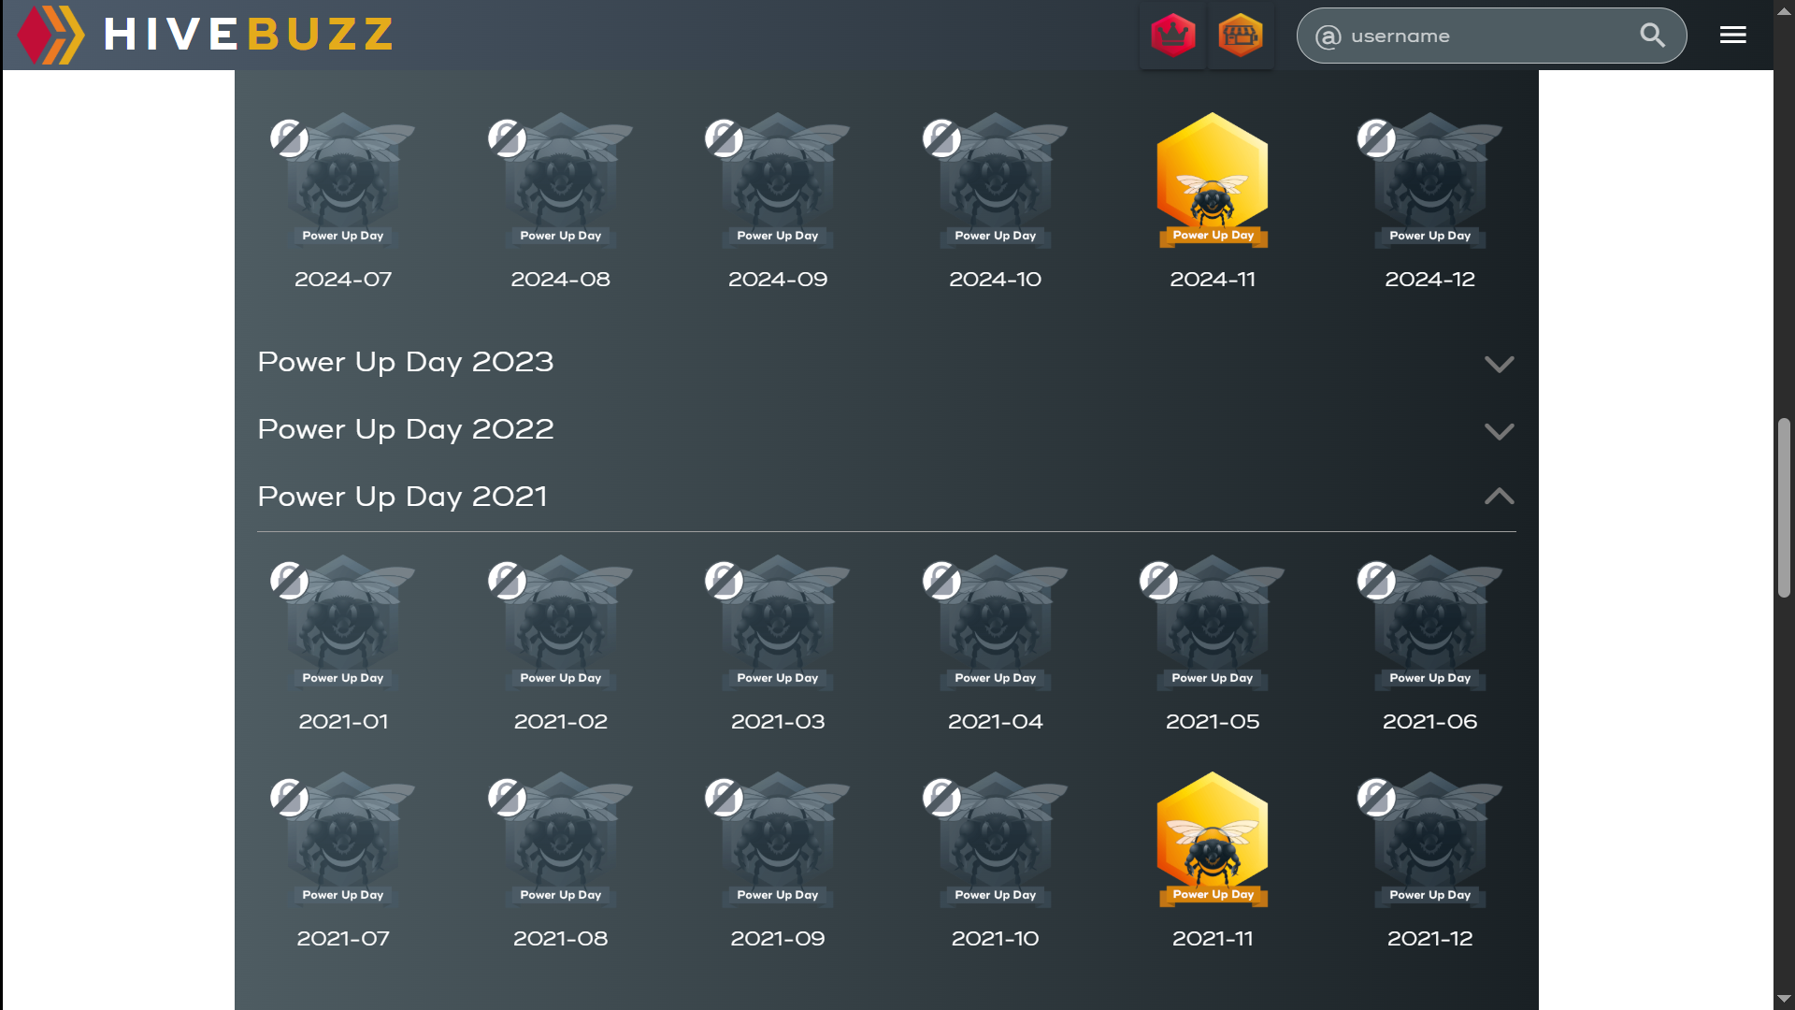Image resolution: width=1795 pixels, height=1010 pixels.
Task: Expand the Power Up Day 2023 section
Action: pyautogui.click(x=1499, y=364)
